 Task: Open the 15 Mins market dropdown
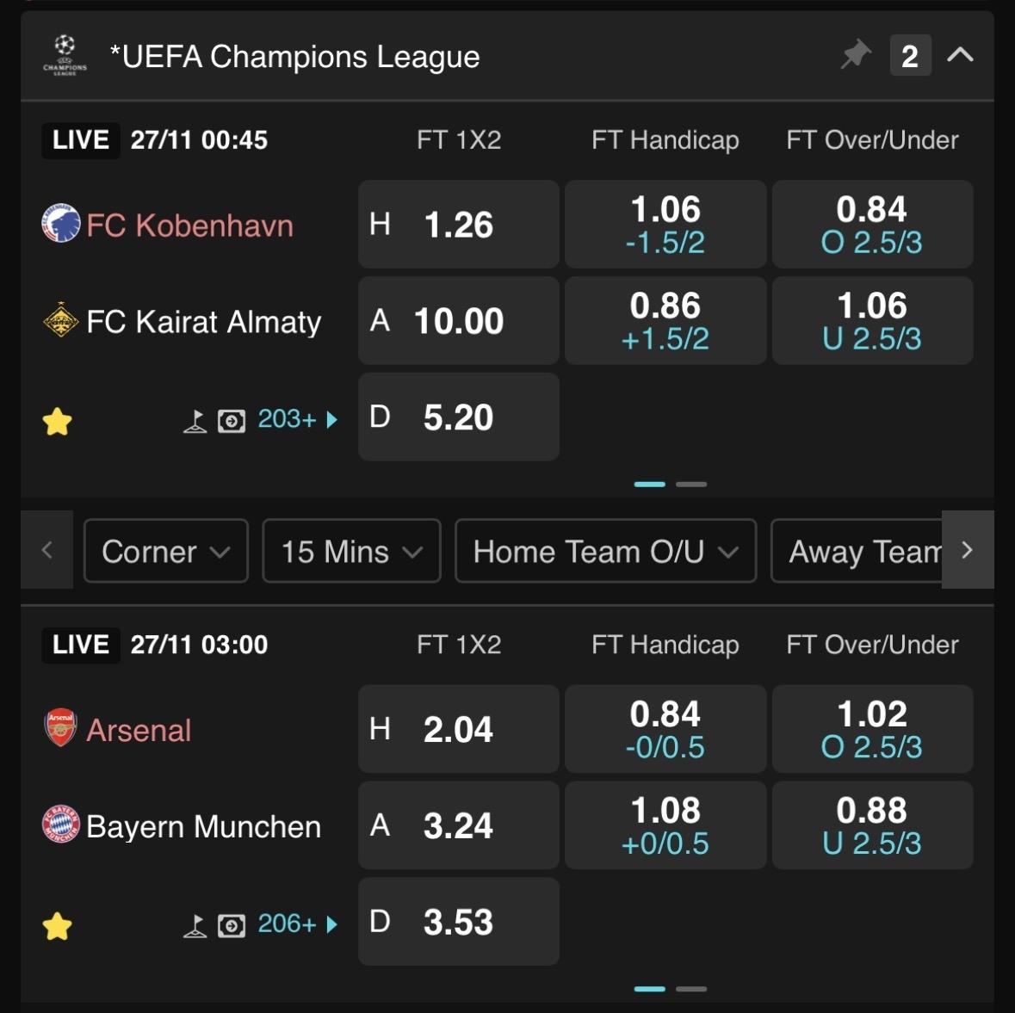351,551
